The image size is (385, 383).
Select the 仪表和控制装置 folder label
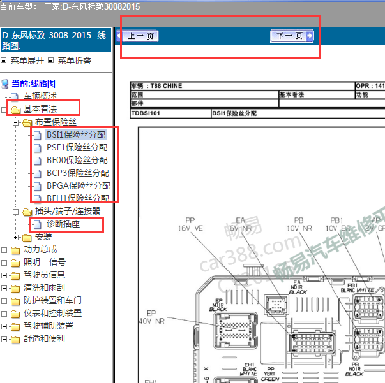pyautogui.click(x=52, y=313)
